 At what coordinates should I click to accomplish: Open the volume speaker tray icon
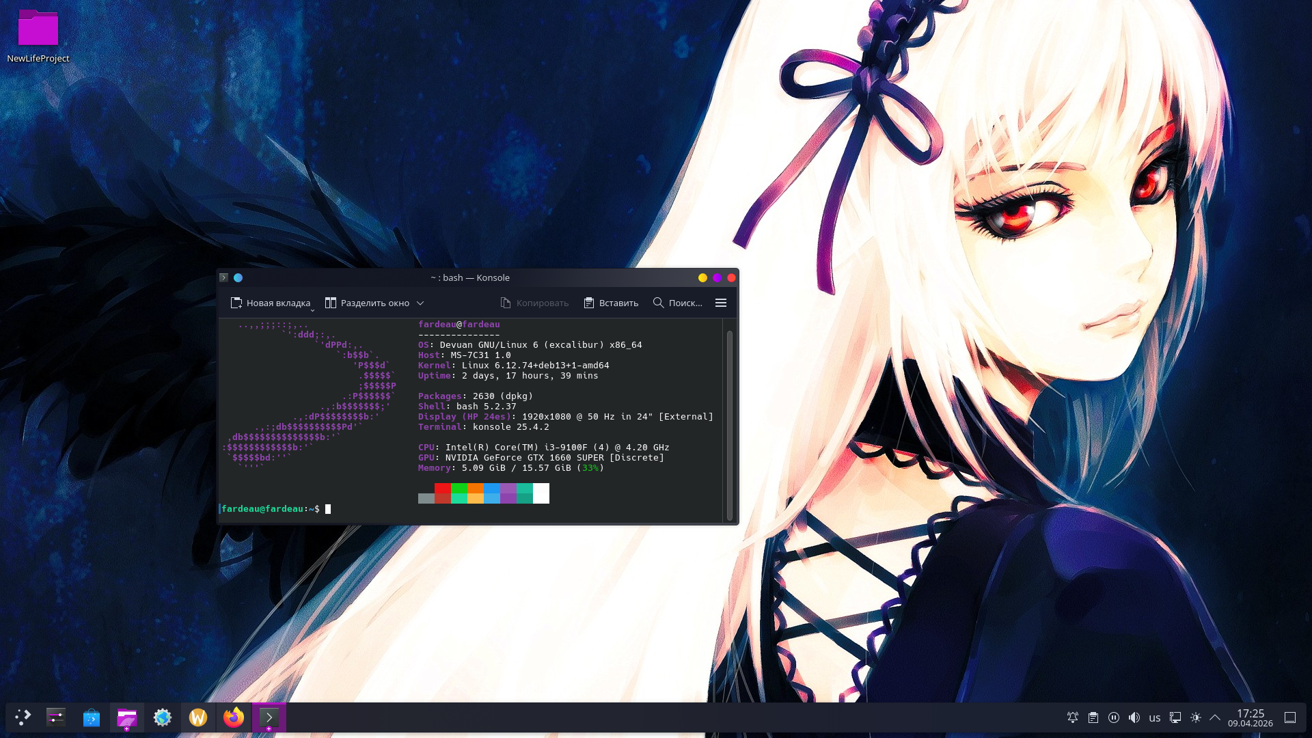coord(1134,717)
